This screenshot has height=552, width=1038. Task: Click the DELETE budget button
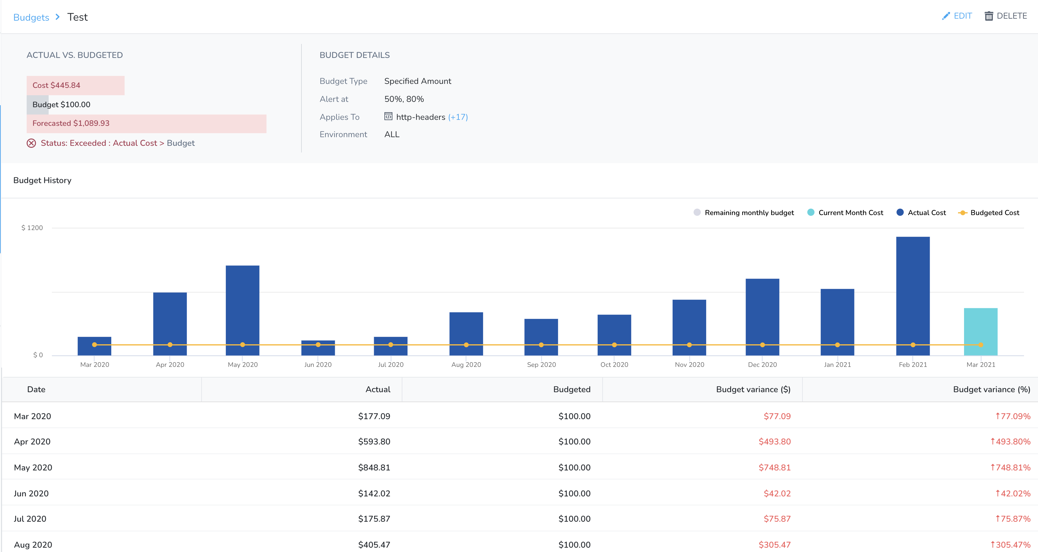pyautogui.click(x=1006, y=16)
